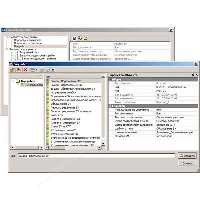Click the open folder icon beside save

[x=86, y=38]
